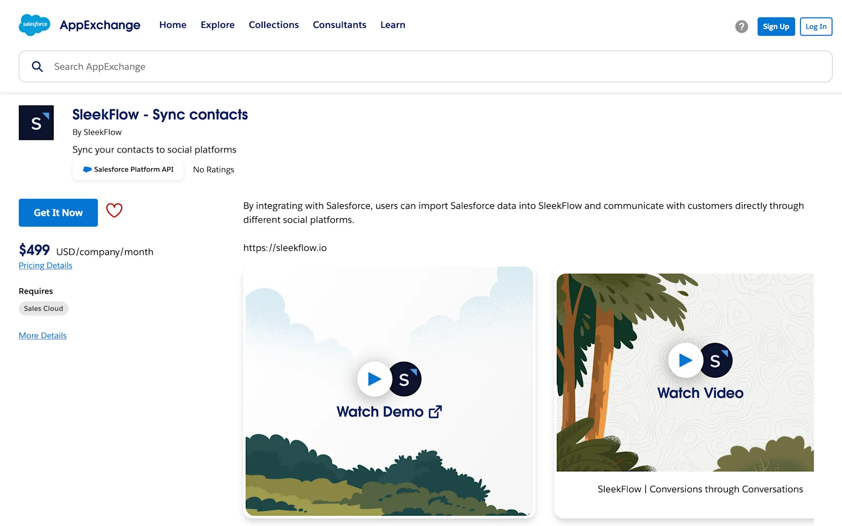The width and height of the screenshot is (842, 526).
Task: Play the Watch Demo video
Action: [x=374, y=379]
